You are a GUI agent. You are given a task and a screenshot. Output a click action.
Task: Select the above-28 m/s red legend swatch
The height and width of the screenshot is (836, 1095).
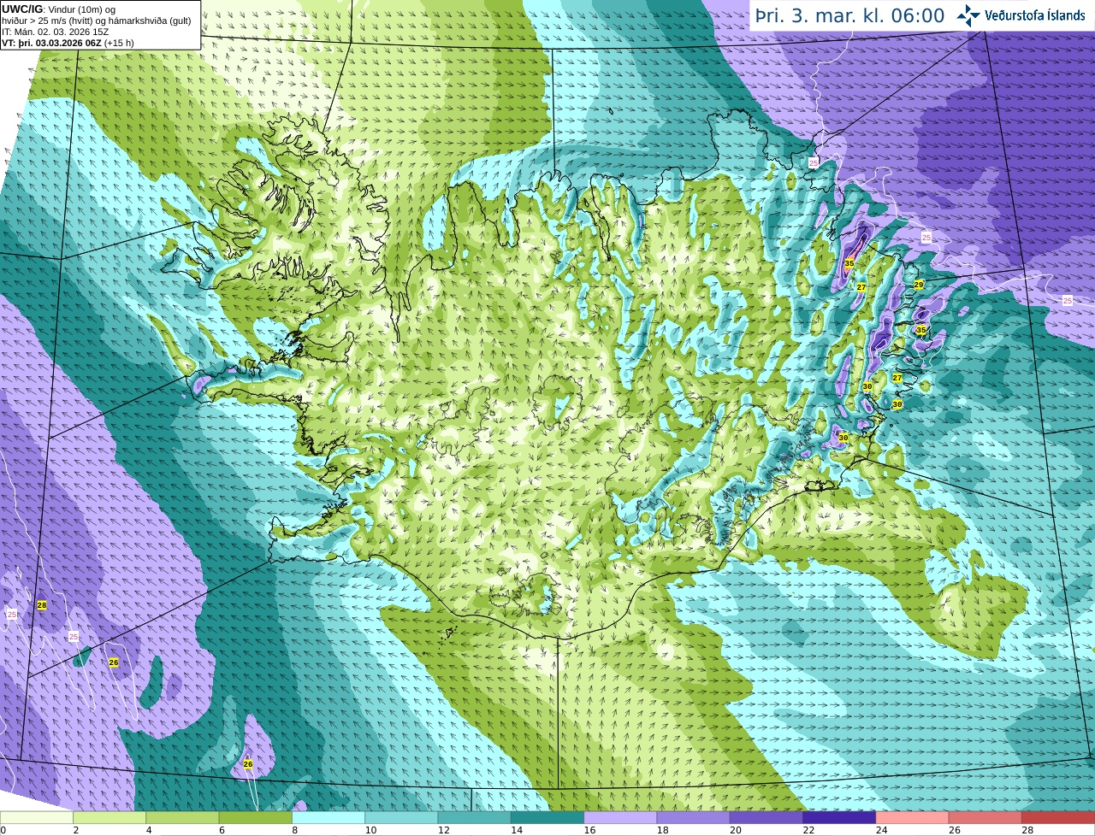pos(1058,817)
